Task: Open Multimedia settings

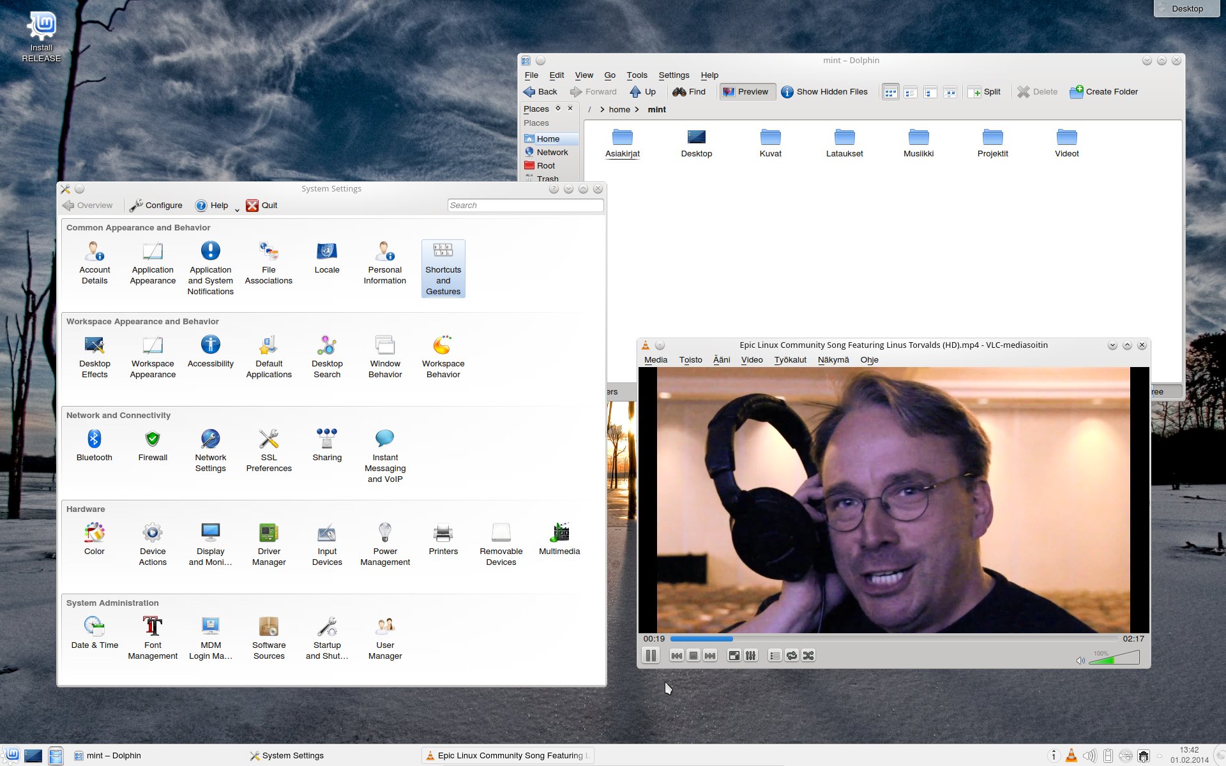Action: (559, 539)
